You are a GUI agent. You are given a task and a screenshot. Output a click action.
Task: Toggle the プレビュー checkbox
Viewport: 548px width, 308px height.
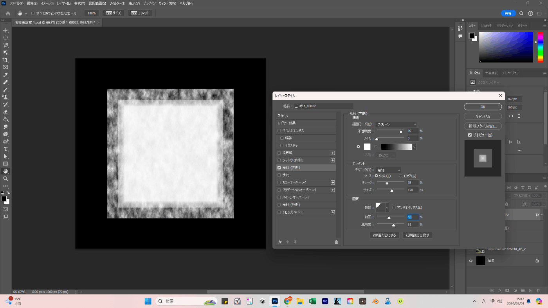point(470,135)
